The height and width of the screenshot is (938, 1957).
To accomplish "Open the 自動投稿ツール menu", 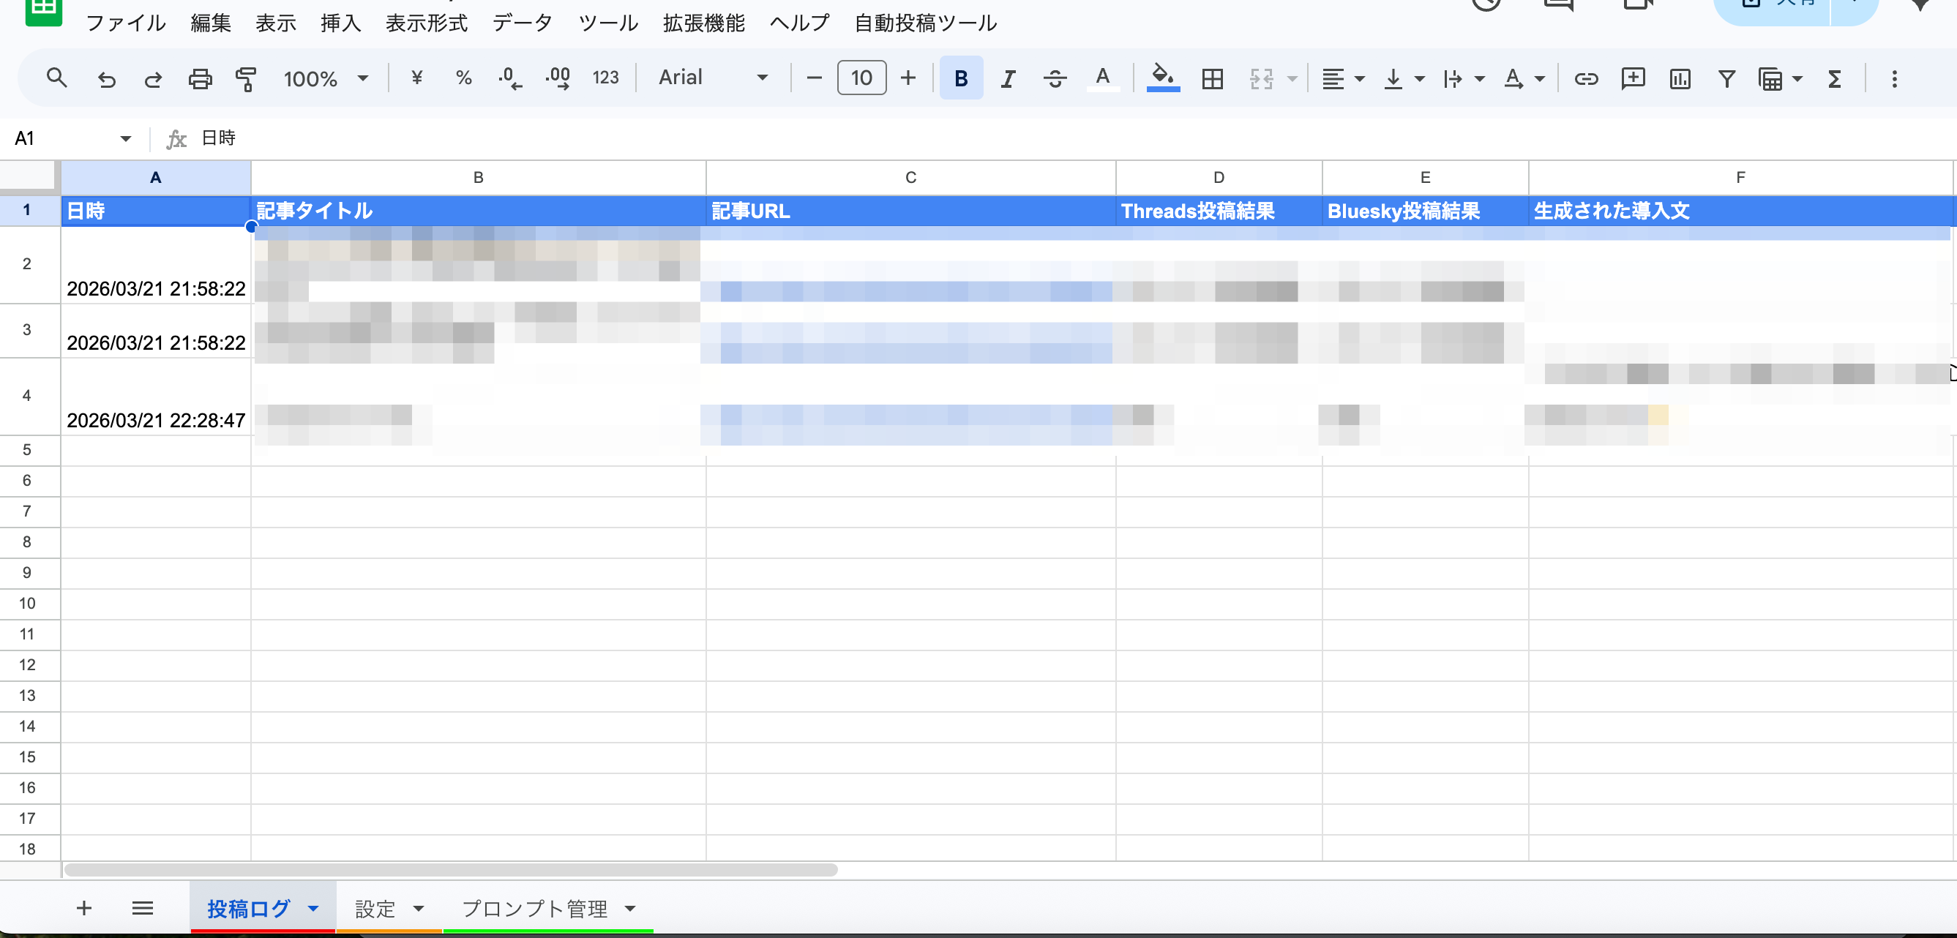I will coord(924,23).
